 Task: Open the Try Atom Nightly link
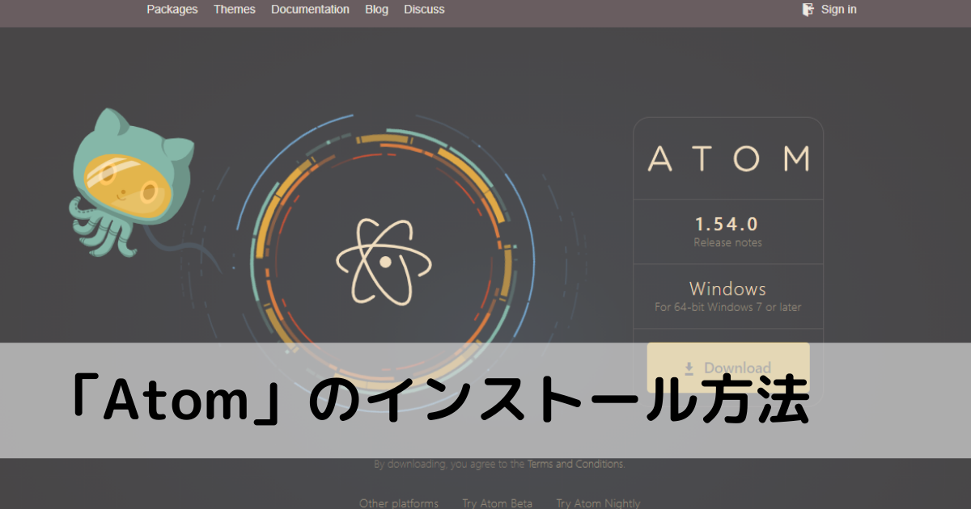(598, 503)
